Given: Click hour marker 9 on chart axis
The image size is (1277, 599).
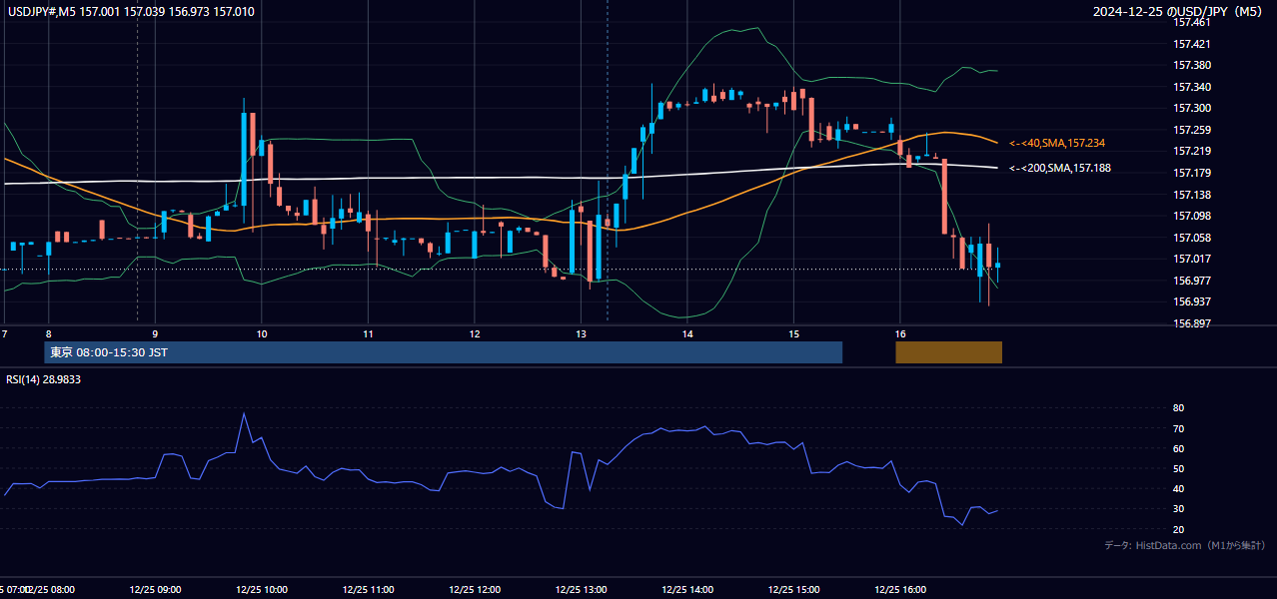Looking at the screenshot, I should coord(155,334).
